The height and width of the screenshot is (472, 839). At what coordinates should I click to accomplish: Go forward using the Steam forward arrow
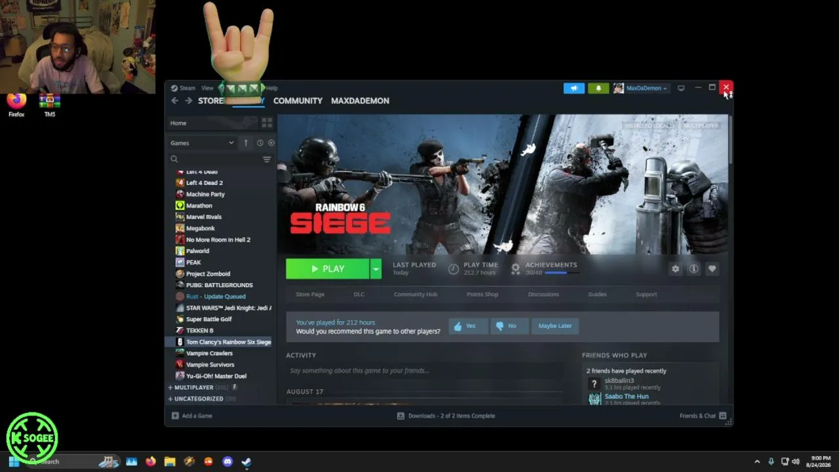click(x=189, y=101)
